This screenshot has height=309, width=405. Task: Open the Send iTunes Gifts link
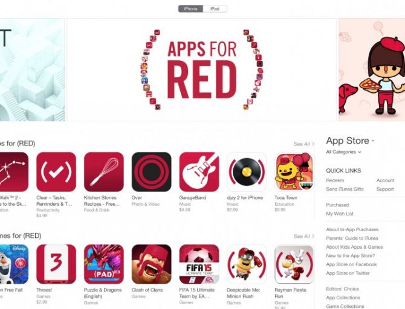[345, 189]
